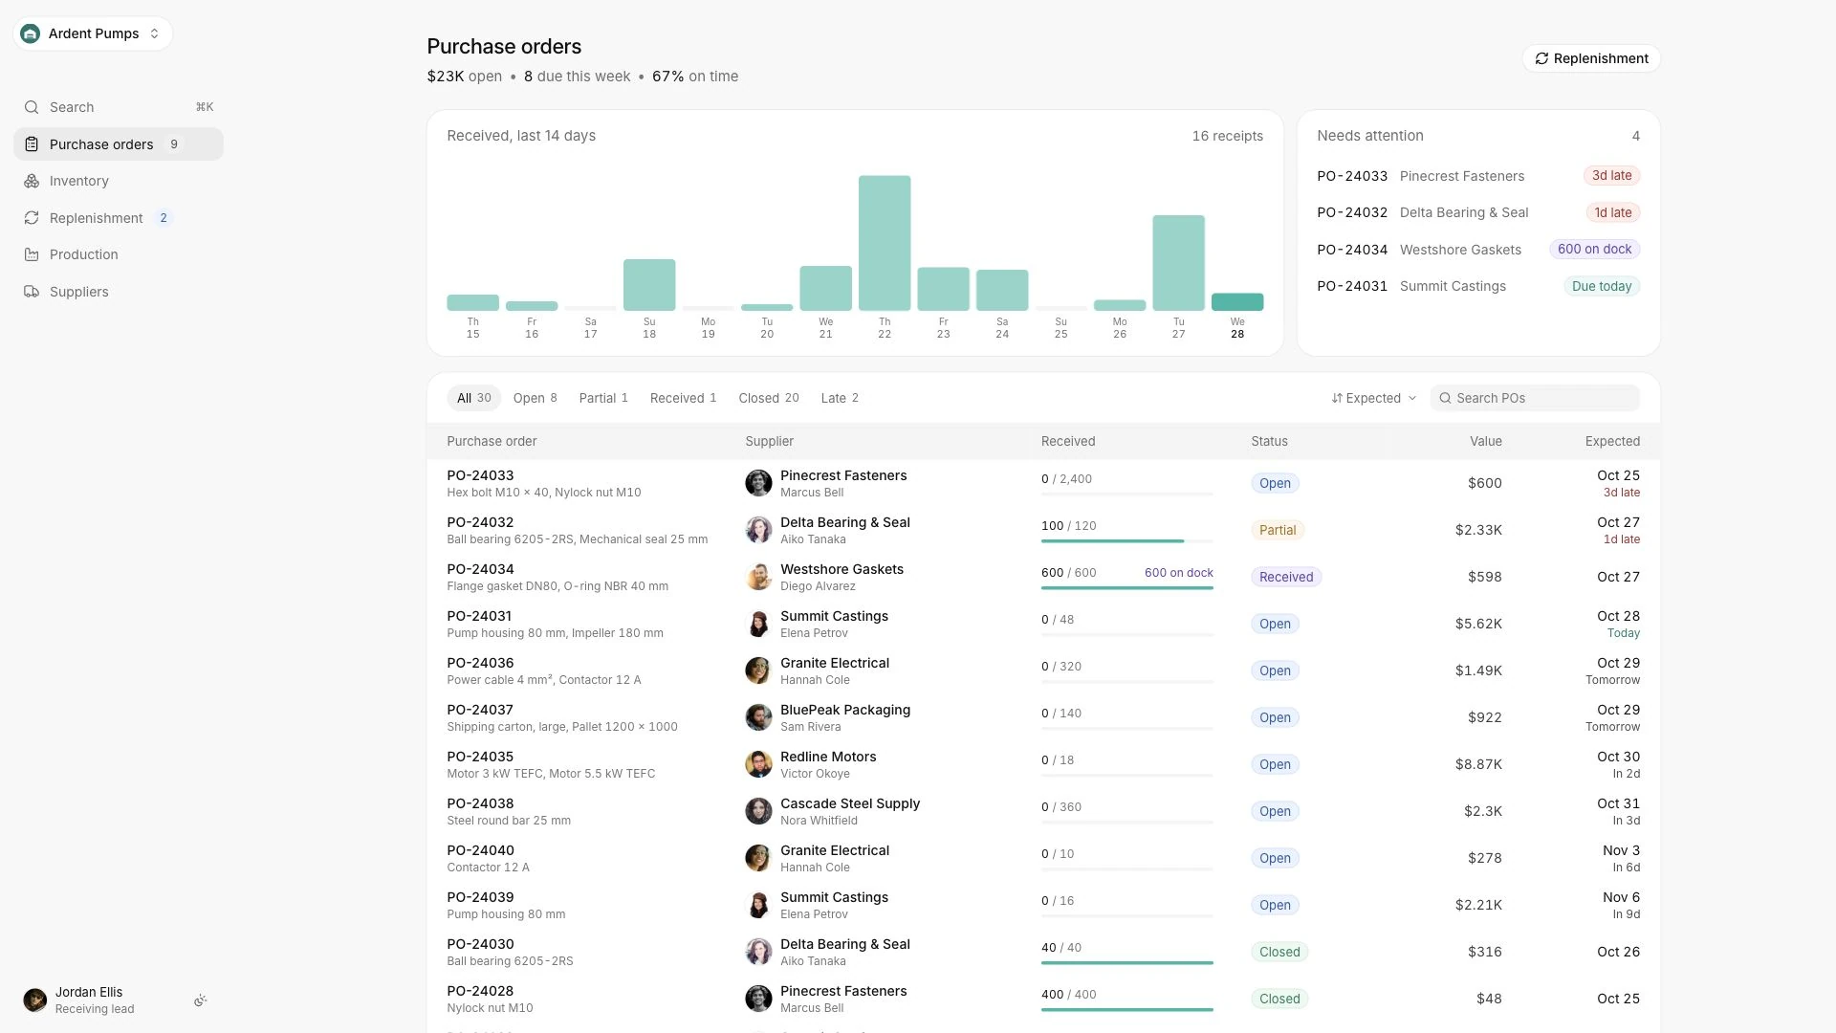The image size is (1836, 1033).
Task: Focus the Search POs input field
Action: (1535, 398)
